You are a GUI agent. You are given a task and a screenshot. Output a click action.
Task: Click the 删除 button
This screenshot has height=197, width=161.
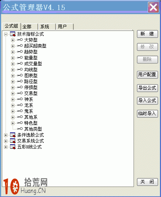[147, 59]
